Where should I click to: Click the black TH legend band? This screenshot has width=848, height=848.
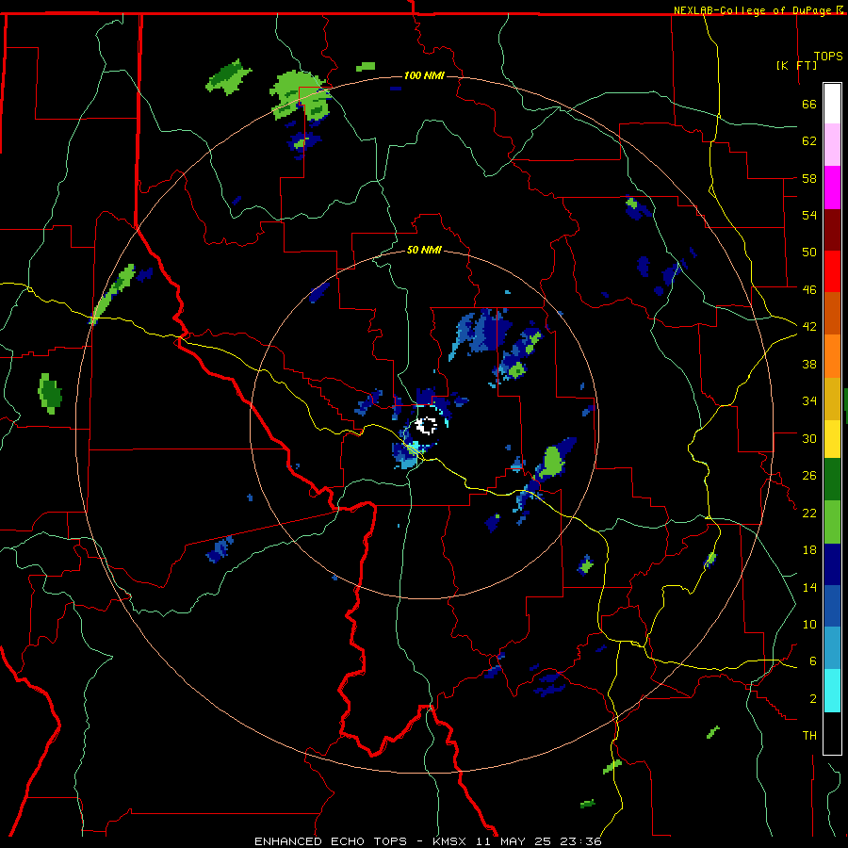coord(832,733)
